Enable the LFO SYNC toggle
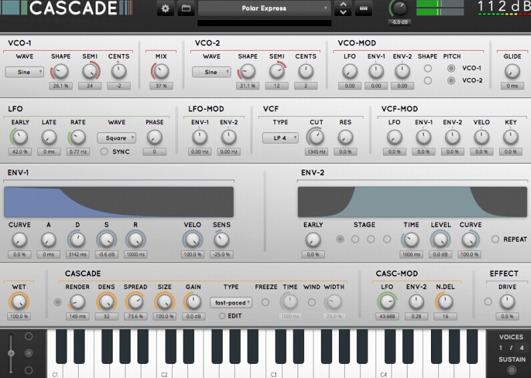531x378 pixels. pos(104,152)
